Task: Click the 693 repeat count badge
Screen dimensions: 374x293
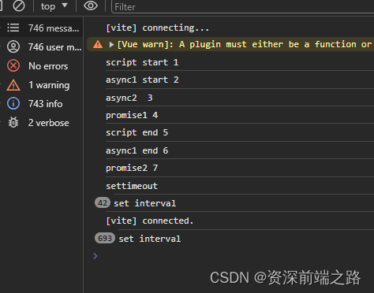Action: (105, 238)
